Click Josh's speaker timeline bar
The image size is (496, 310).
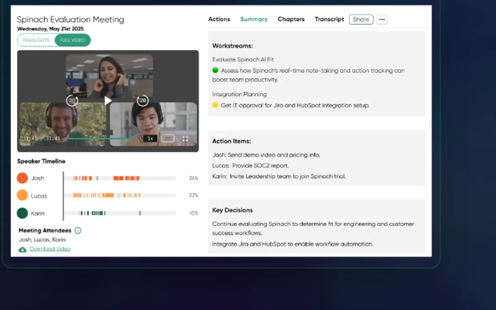(120, 178)
